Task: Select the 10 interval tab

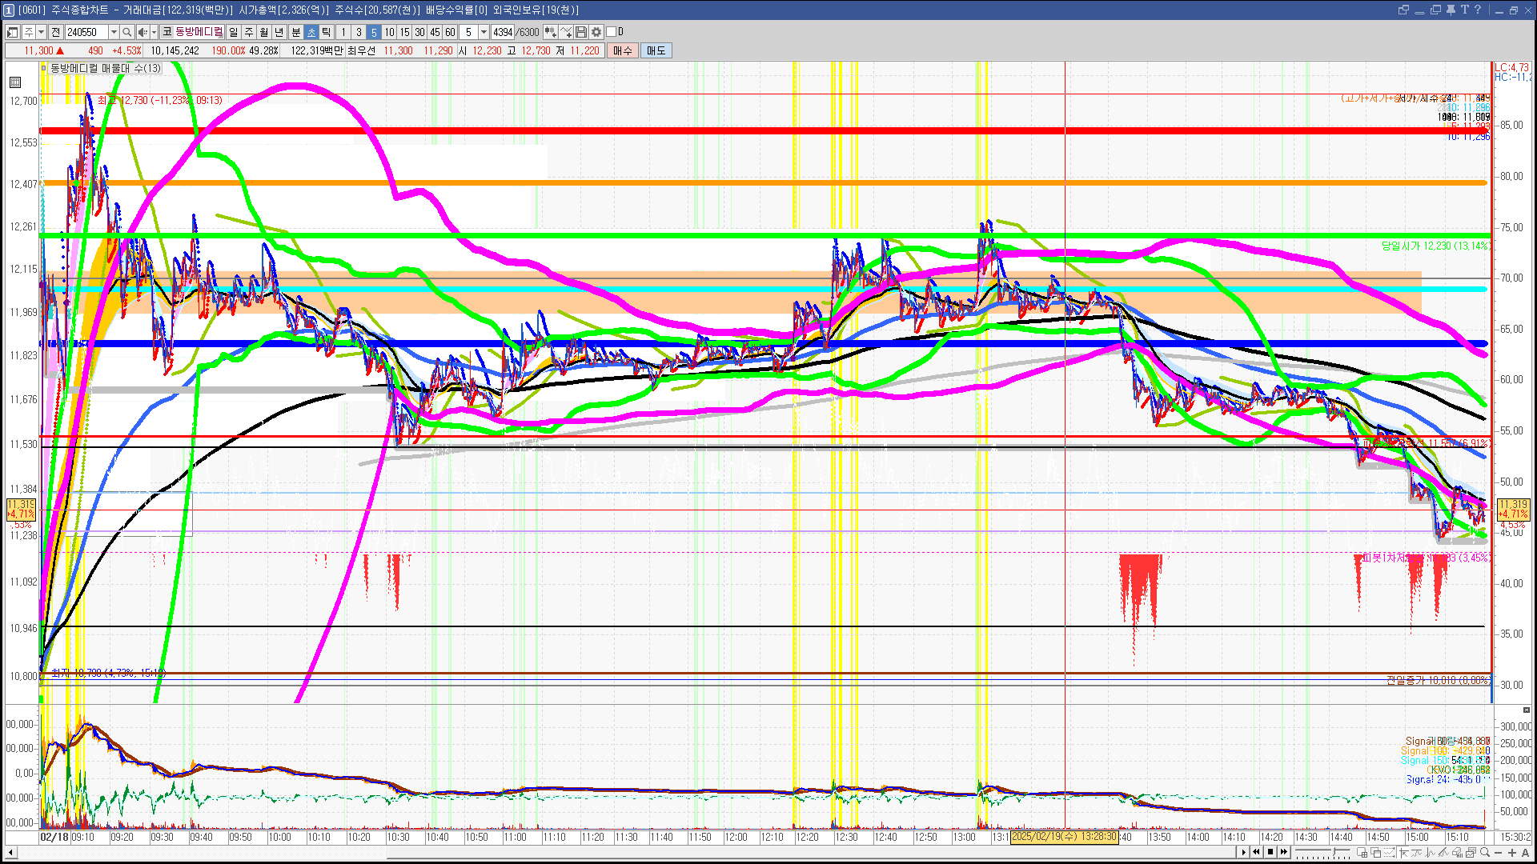Action: click(389, 32)
